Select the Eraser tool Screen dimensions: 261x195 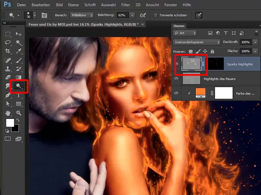point(8,77)
